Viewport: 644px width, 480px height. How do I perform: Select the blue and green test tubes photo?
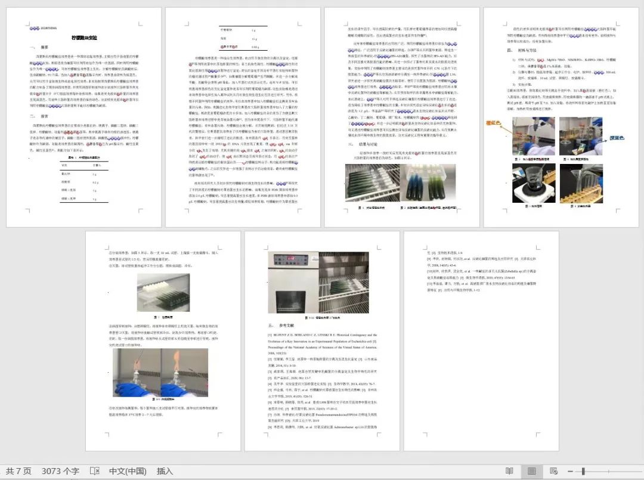pos(428,182)
